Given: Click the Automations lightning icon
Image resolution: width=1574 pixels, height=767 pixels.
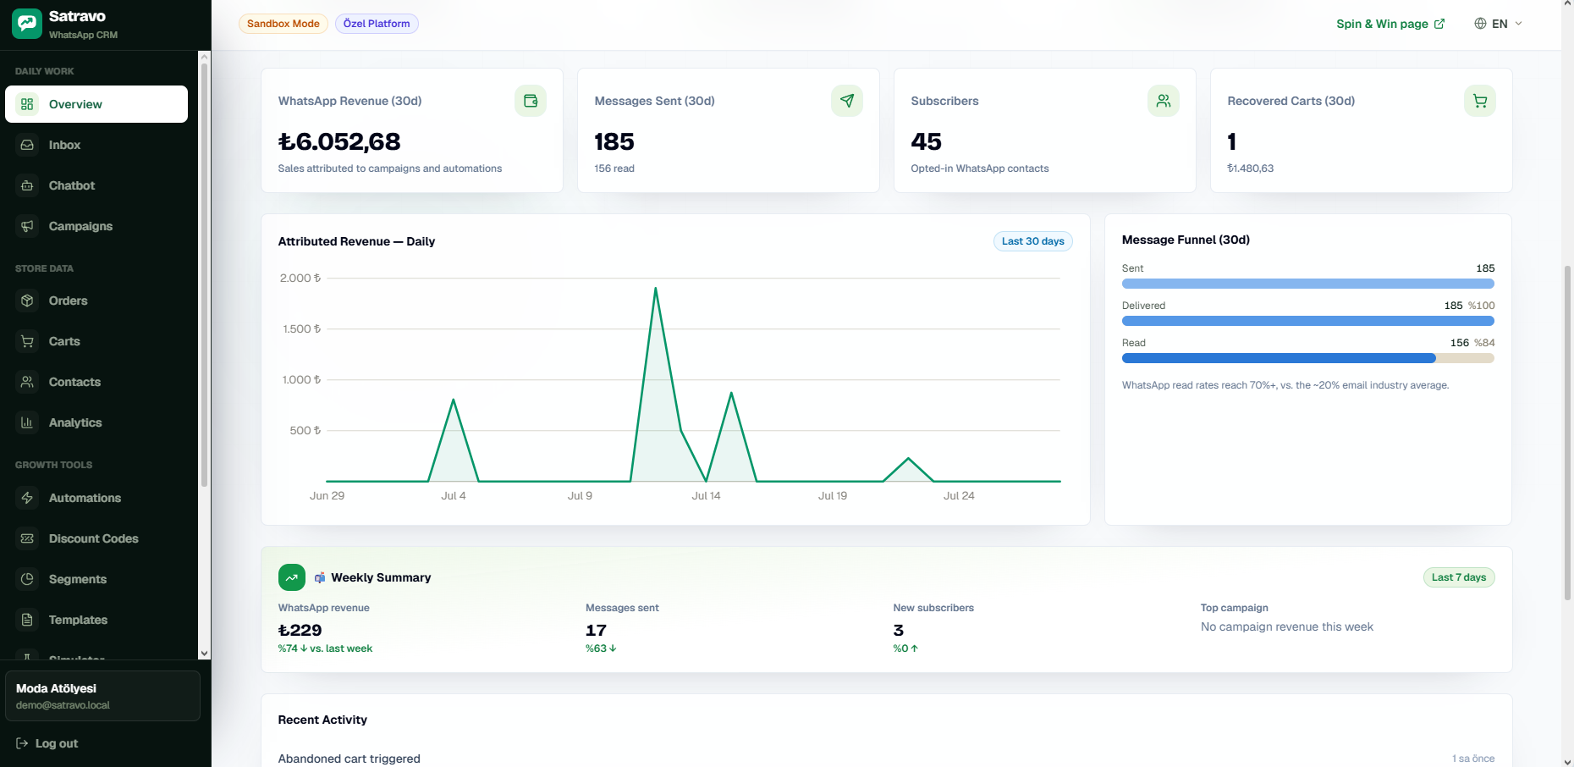Looking at the screenshot, I should point(27,498).
